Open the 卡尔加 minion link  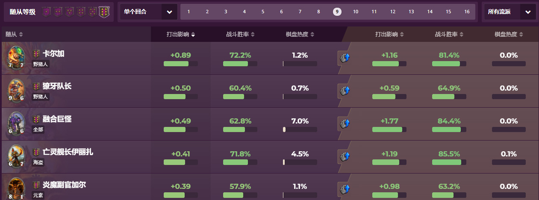(x=53, y=54)
